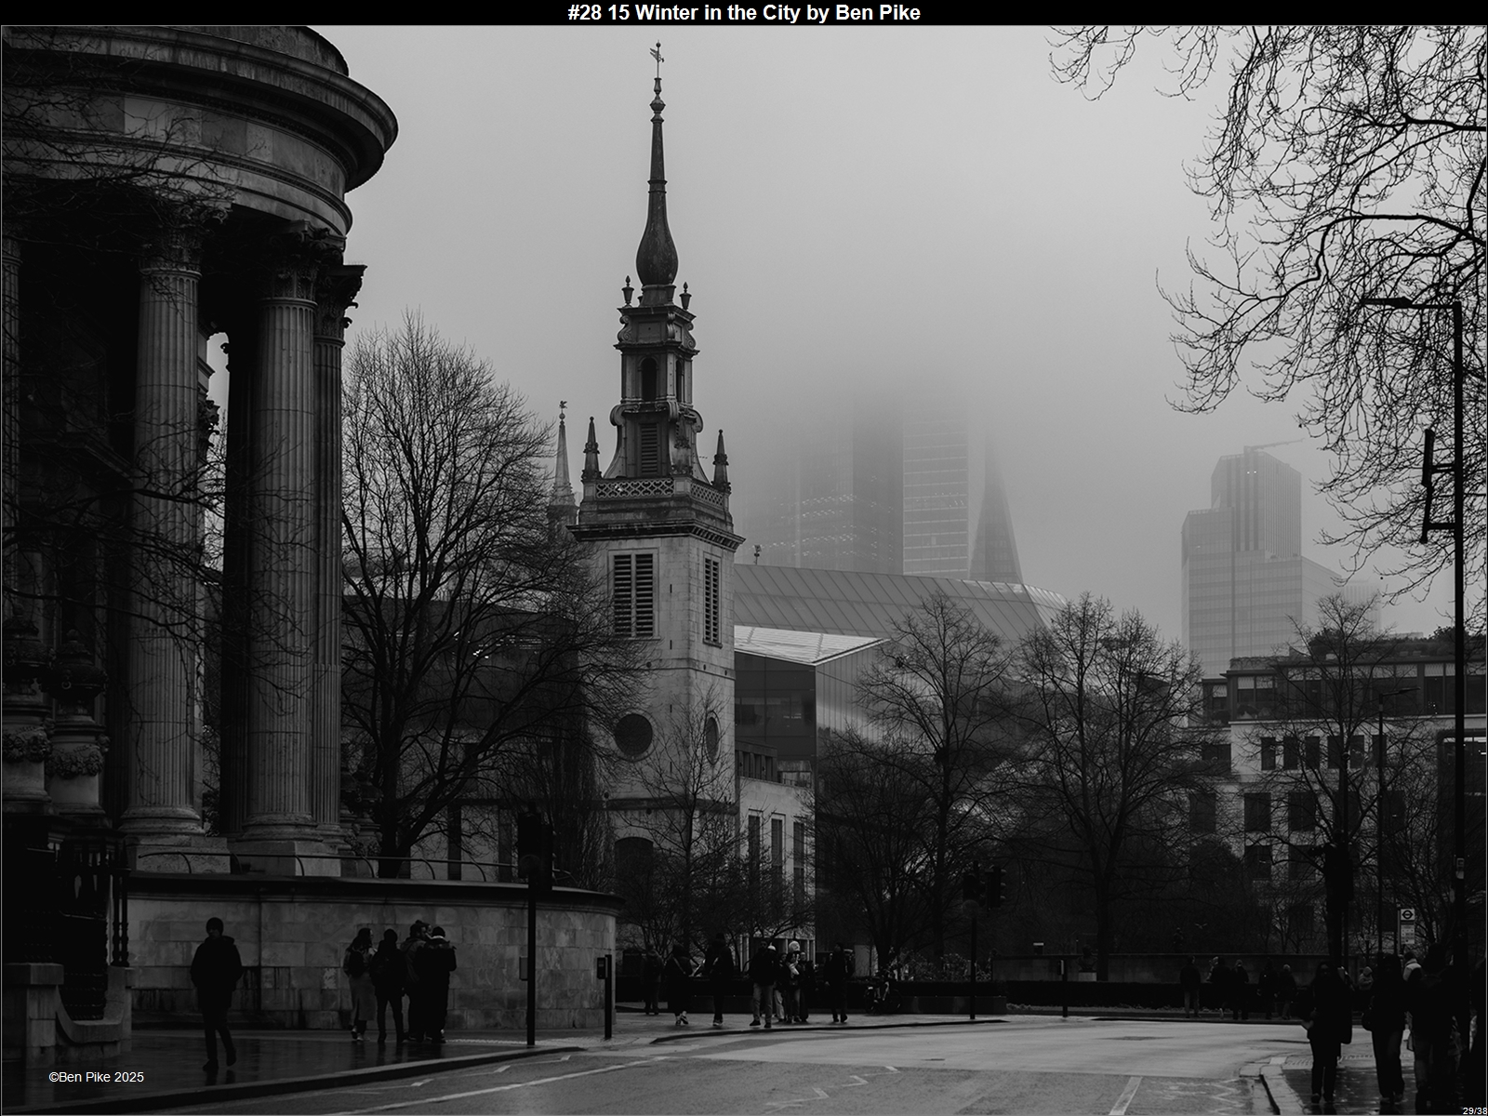The image size is (1488, 1116).
Task: Click the ©Ben Pike 2025 copyright watermark
Action: [x=96, y=1077]
